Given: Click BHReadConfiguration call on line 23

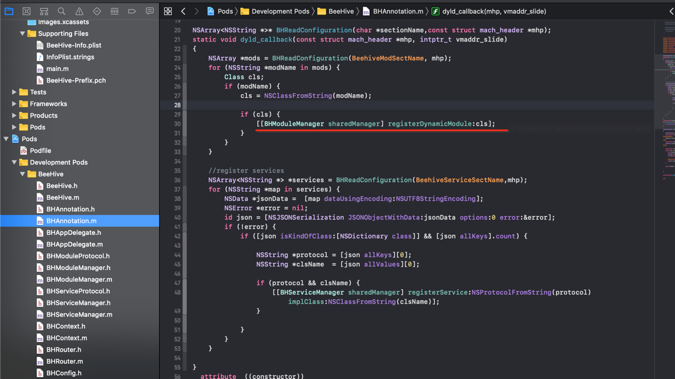Looking at the screenshot, I should (310, 58).
